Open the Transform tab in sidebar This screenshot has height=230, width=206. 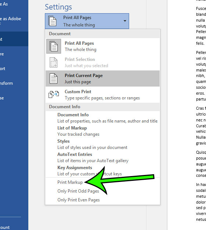coord(6,83)
